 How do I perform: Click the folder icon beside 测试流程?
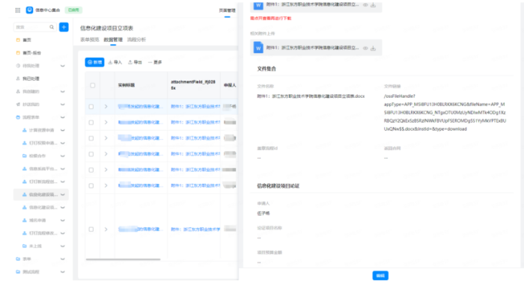click(18, 271)
